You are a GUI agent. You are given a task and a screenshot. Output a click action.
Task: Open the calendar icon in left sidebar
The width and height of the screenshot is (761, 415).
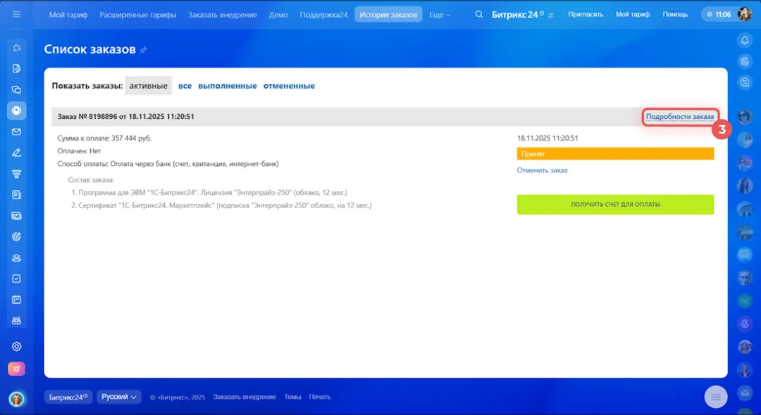tap(17, 299)
